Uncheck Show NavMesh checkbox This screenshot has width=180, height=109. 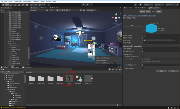[x=115, y=60]
